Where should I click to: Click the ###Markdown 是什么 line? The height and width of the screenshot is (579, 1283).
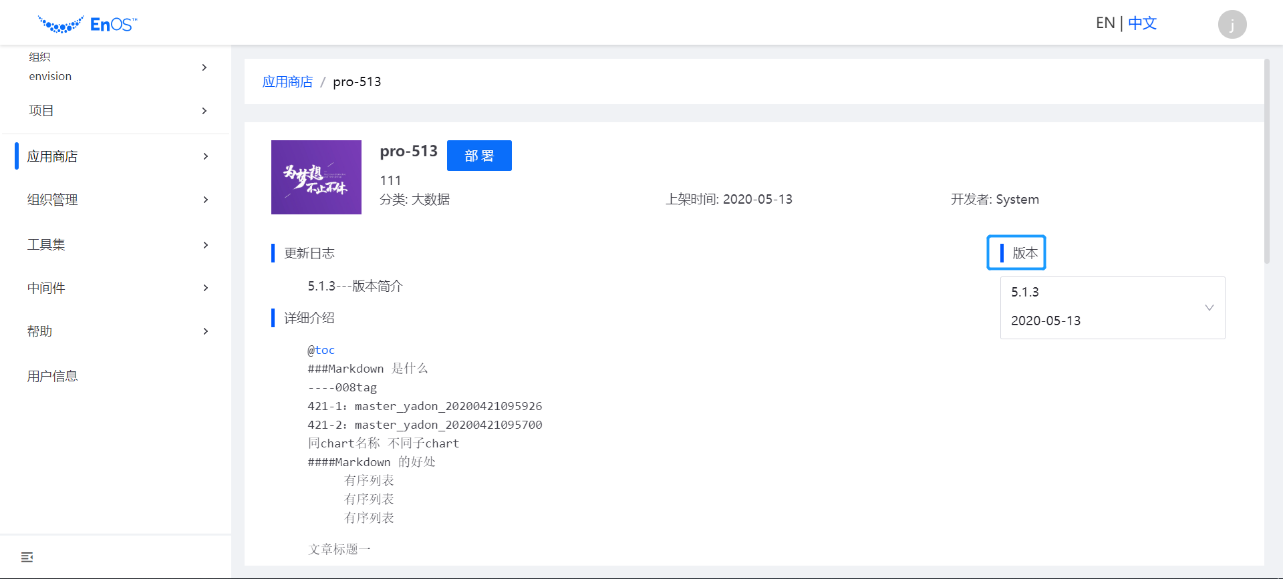tap(368, 369)
